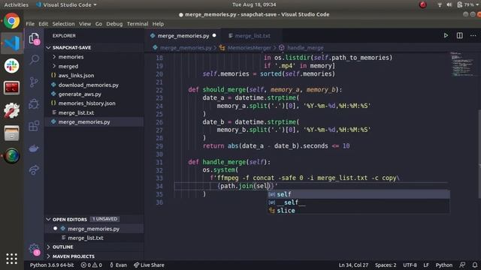Open memories_history.json in the explorer
The image size is (481, 270).
pos(87,103)
